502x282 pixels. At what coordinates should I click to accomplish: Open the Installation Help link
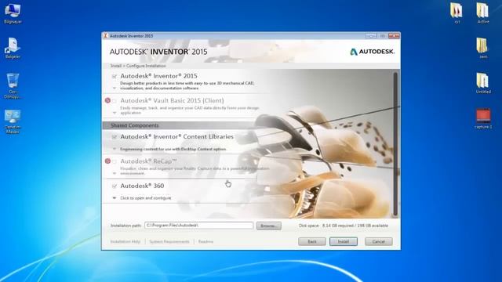(125, 241)
